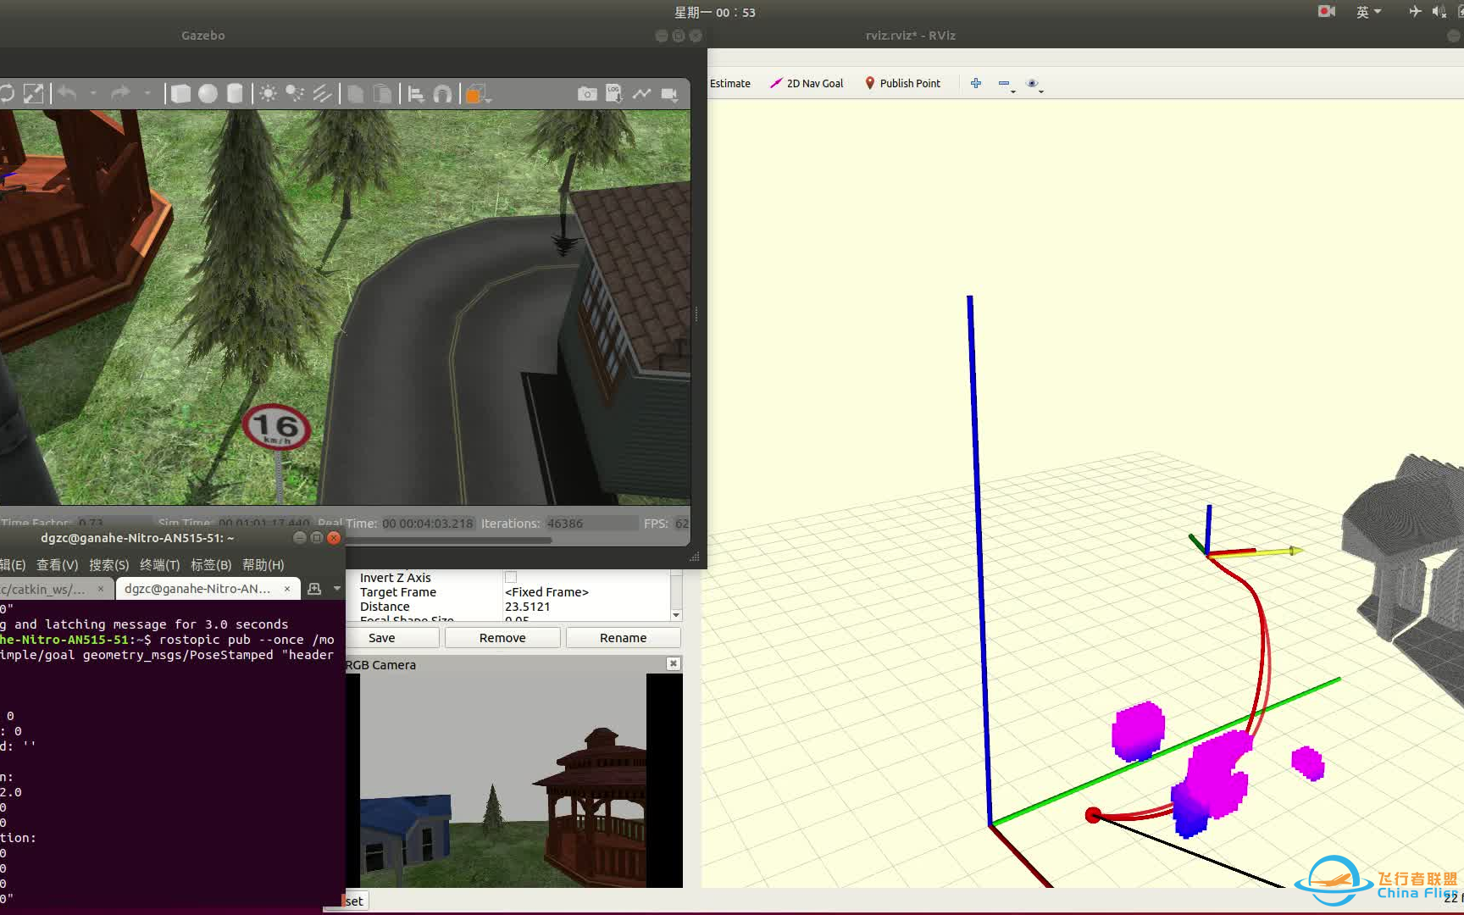Viewport: 1464px width, 915px height.
Task: Insert a cylinder shape in Gazebo
Action: coord(235,94)
